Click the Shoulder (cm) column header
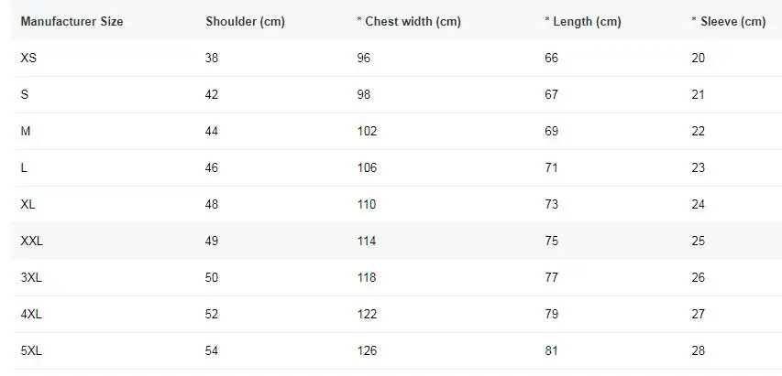The width and height of the screenshot is (782, 376). (x=245, y=21)
